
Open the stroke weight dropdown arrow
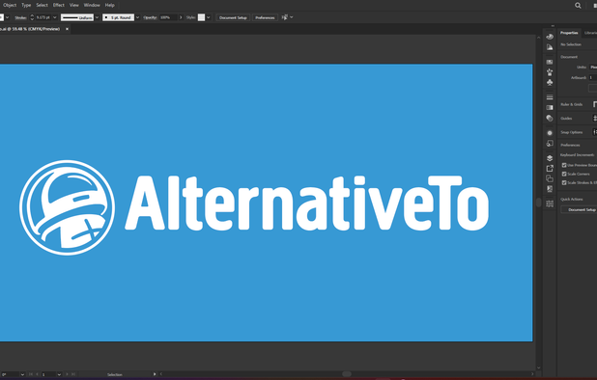(55, 17)
